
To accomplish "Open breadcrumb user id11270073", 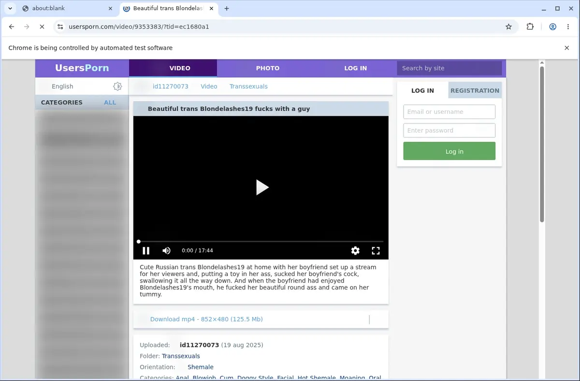I will click(x=171, y=86).
